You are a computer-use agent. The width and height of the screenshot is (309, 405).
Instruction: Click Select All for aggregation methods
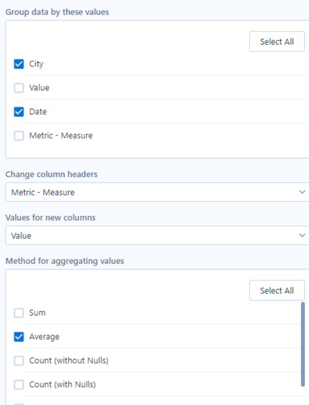[277, 291]
